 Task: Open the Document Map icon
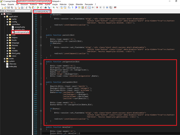click(x=82, y=8)
